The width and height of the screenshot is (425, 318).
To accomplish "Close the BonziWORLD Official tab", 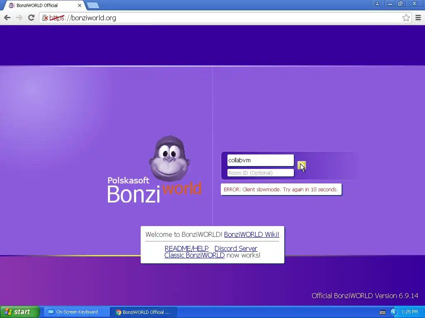I will (x=79, y=5).
